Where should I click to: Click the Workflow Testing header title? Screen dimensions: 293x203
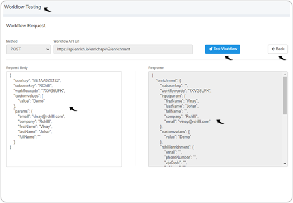tap(22, 7)
